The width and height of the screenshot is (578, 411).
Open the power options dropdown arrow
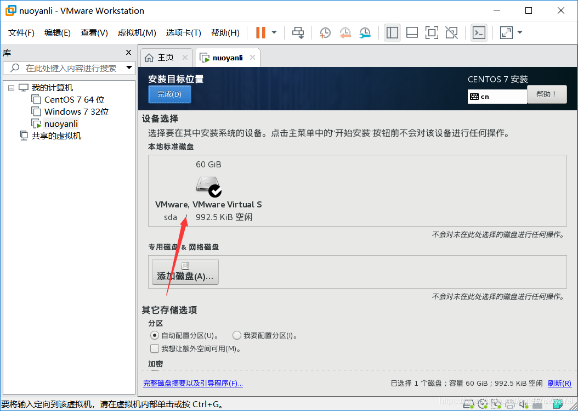pos(274,32)
